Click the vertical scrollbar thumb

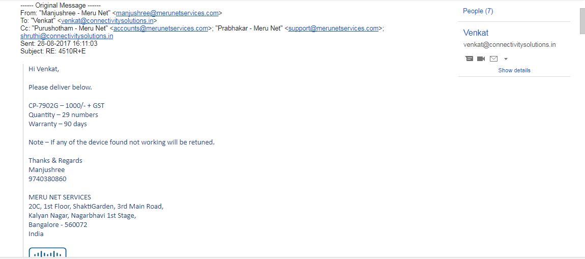pyautogui.click(x=582, y=20)
